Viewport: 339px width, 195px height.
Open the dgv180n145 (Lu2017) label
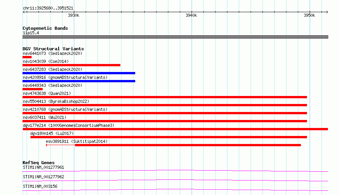pyautogui.click(x=52, y=133)
